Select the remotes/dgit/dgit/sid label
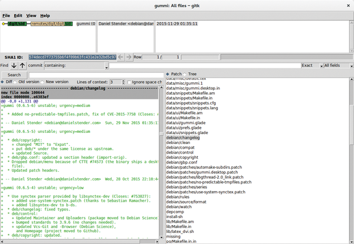The image size is (354, 244). 52,24
